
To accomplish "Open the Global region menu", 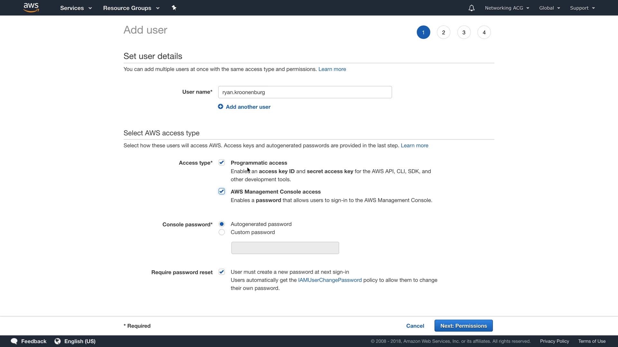I will pos(549,8).
